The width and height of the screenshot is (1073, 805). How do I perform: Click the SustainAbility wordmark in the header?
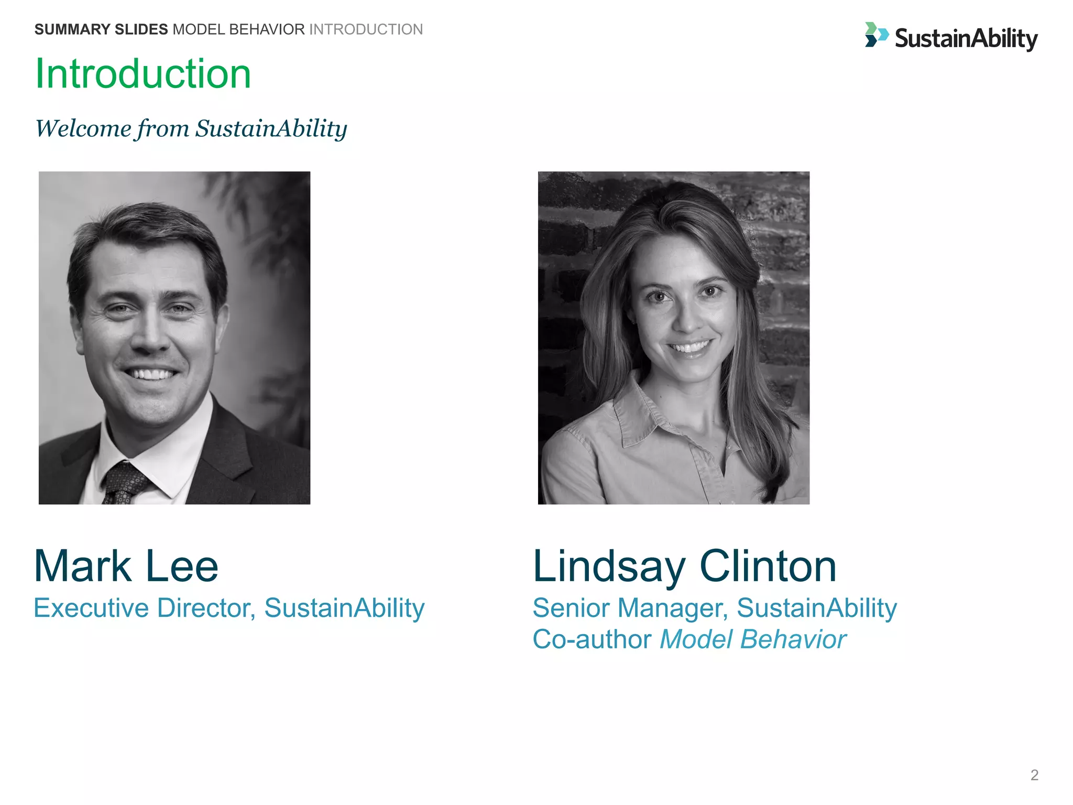click(966, 39)
